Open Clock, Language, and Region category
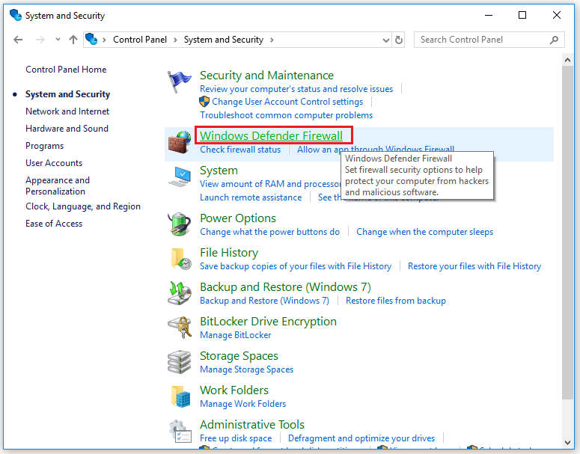This screenshot has width=580, height=454. coord(83,206)
